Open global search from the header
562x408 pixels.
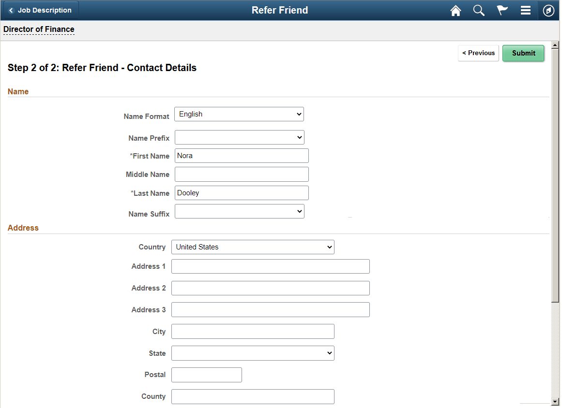tap(479, 10)
